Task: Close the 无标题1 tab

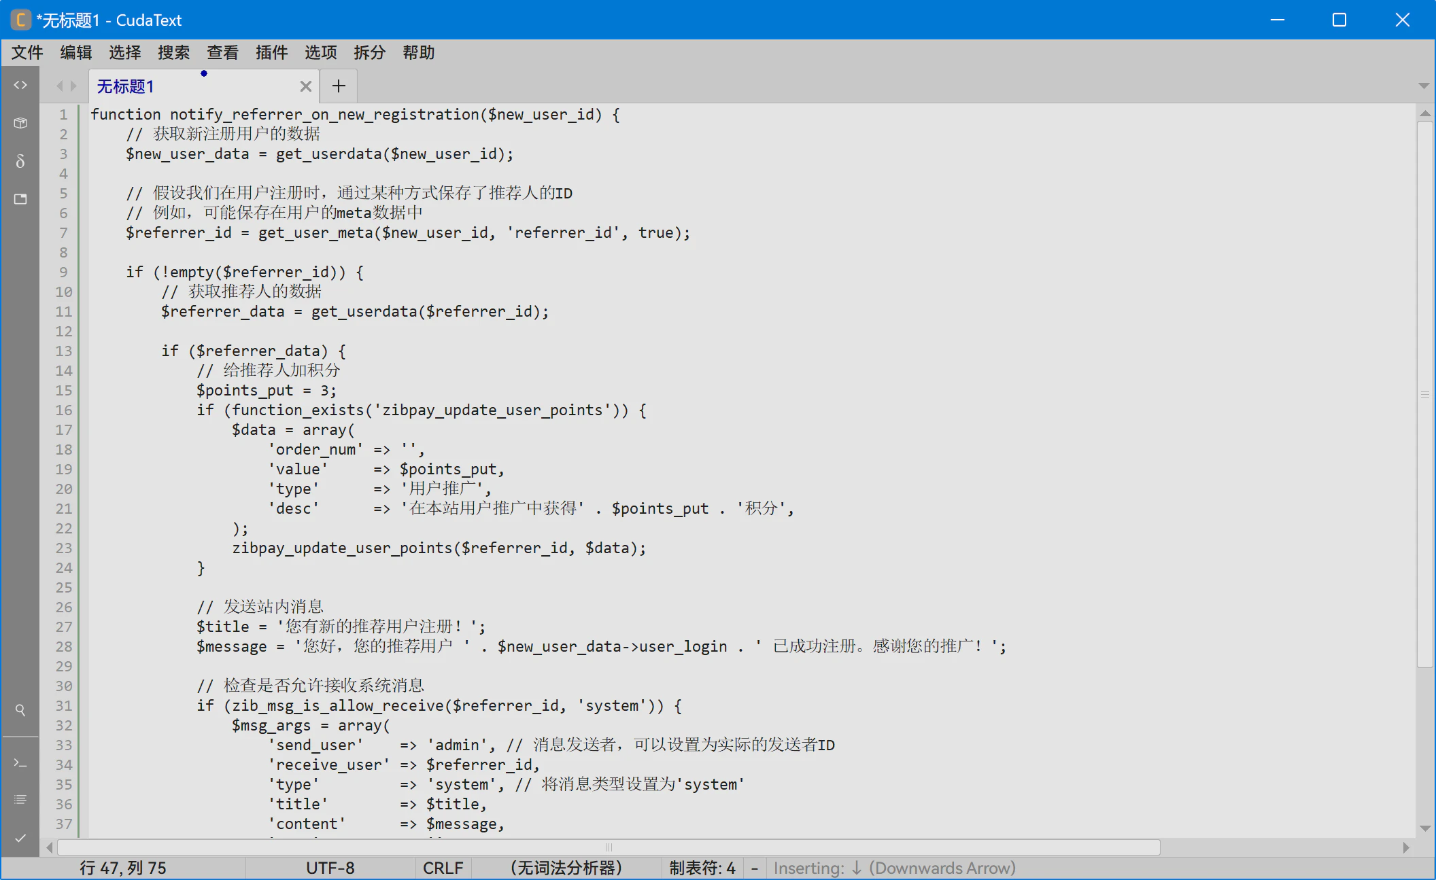Action: click(305, 86)
